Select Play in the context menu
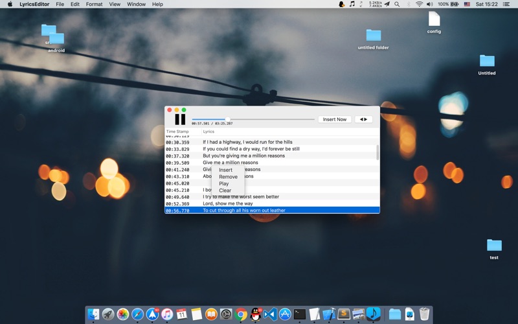 point(223,184)
